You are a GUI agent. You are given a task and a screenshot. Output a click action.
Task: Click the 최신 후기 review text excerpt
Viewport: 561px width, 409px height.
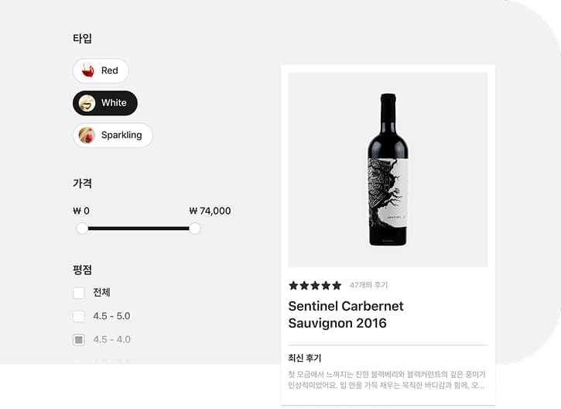point(386,380)
